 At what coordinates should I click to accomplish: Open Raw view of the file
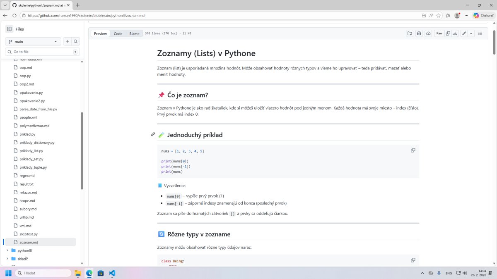[x=439, y=33]
